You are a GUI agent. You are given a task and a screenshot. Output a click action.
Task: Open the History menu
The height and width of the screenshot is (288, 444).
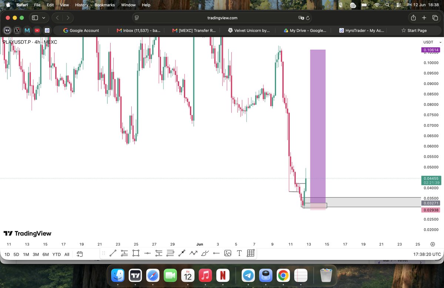(81, 5)
